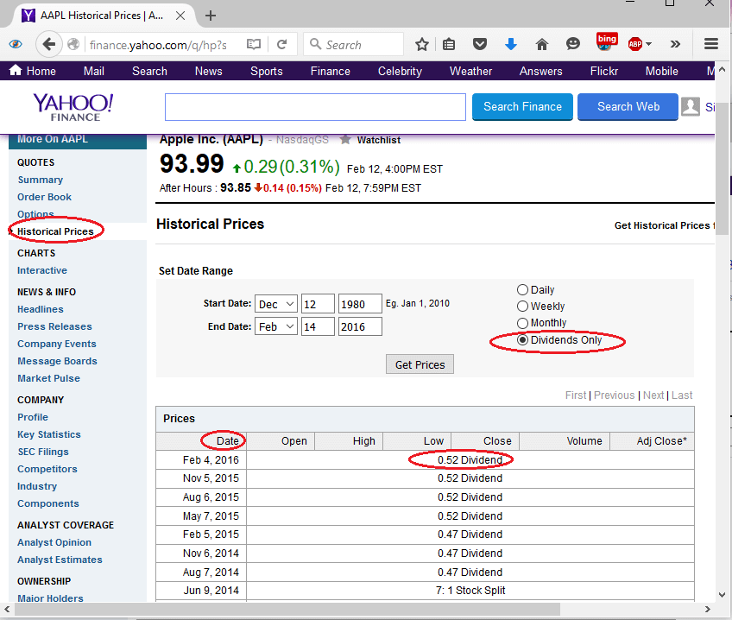Screen dimensions: 732x620
Task: Save to Pocket icon
Action: [x=479, y=44]
